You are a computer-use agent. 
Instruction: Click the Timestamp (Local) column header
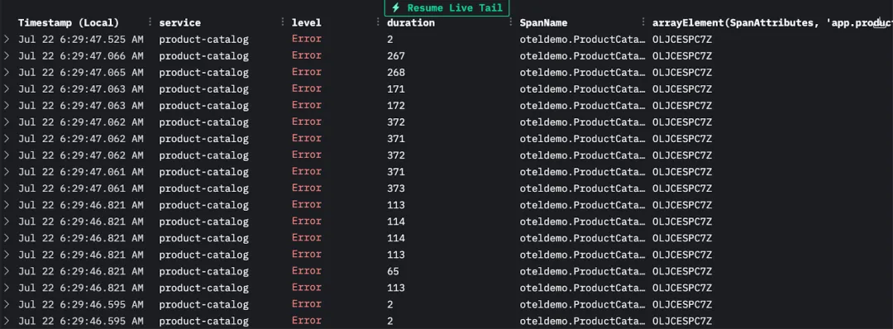(69, 23)
